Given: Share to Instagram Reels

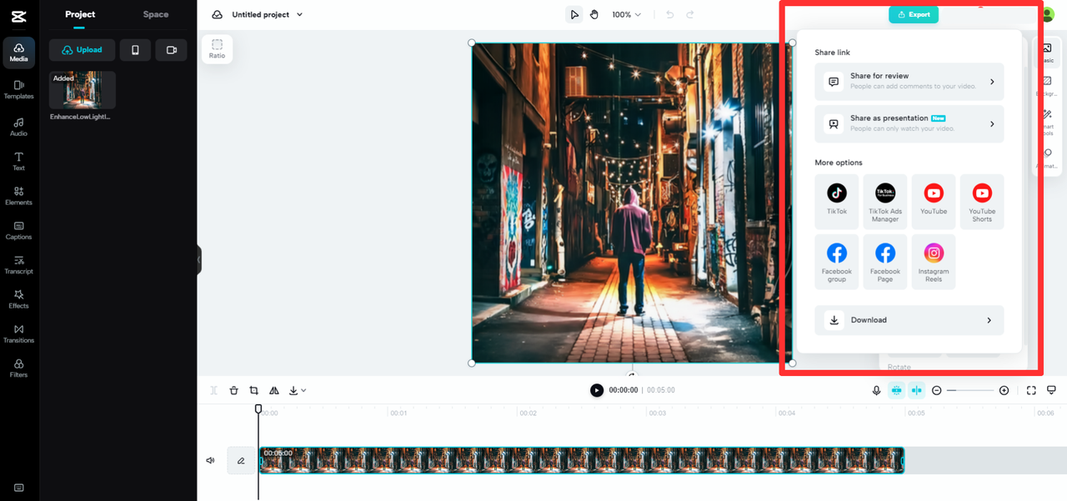Looking at the screenshot, I should (934, 262).
